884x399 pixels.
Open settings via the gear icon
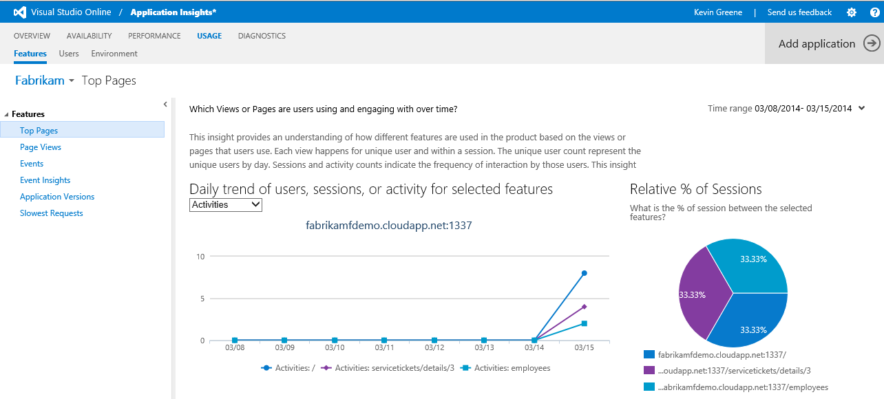[851, 12]
